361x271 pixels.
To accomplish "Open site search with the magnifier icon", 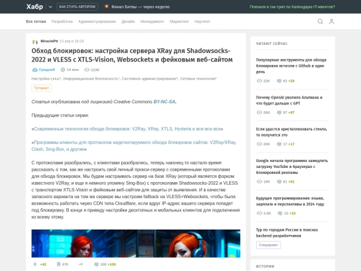I will point(320,21).
